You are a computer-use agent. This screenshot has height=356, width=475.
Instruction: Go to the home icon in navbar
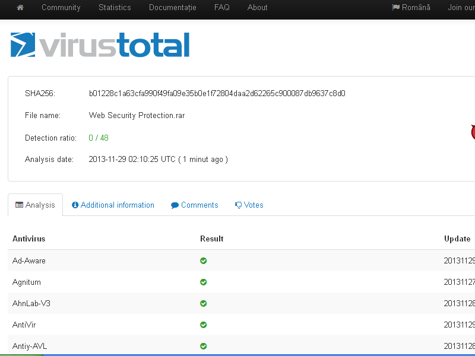(20, 8)
